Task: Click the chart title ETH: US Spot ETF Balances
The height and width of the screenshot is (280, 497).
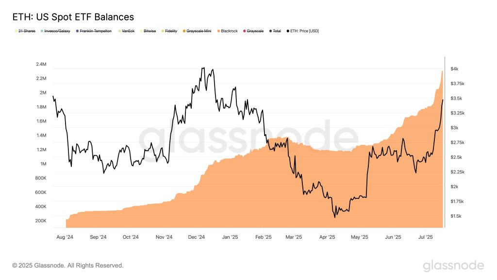Action: tap(73, 17)
